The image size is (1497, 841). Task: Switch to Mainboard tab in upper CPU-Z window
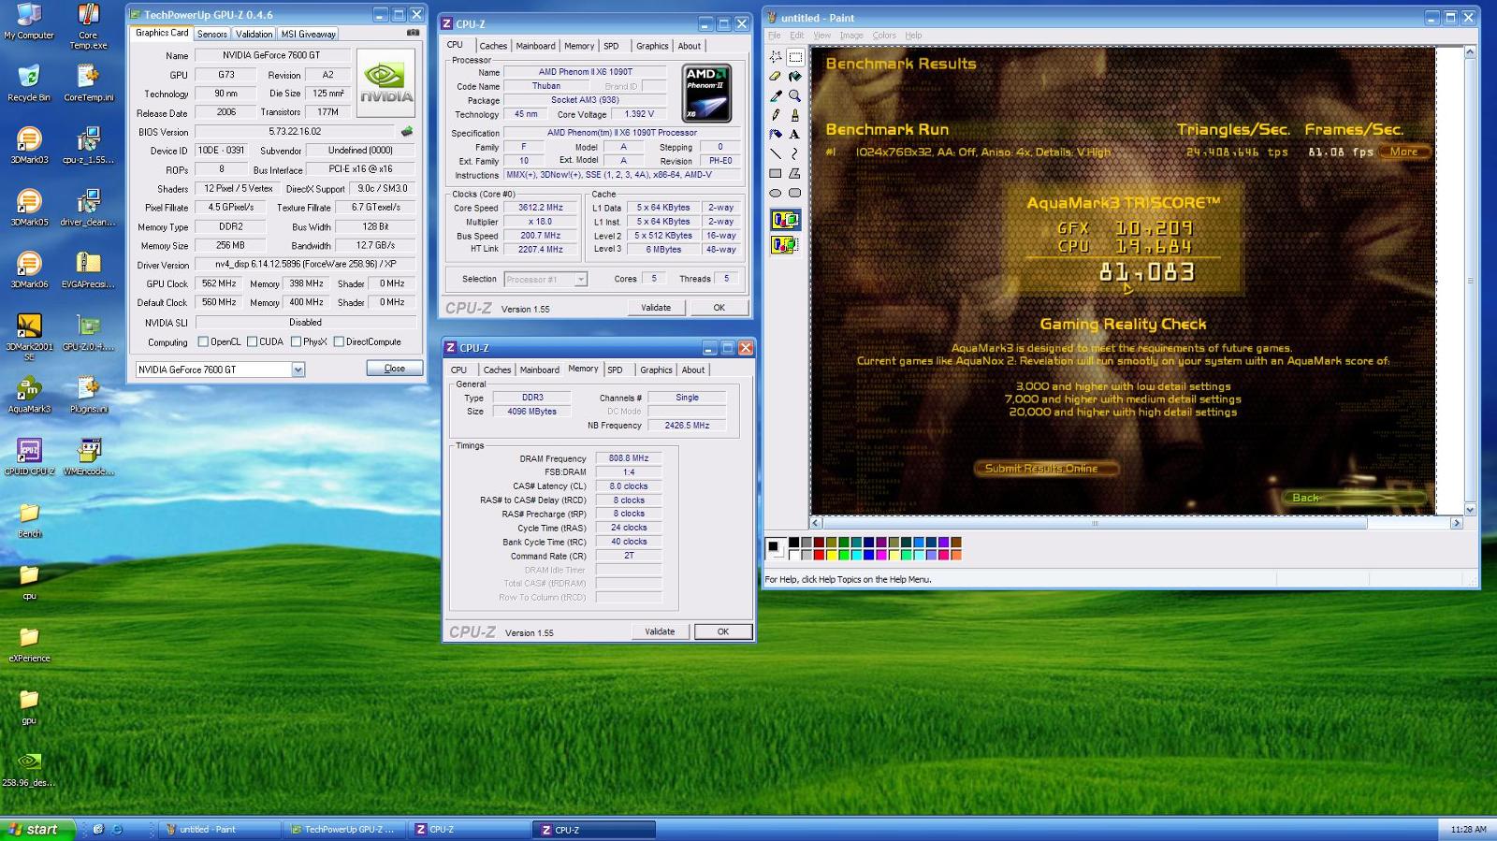[535, 46]
